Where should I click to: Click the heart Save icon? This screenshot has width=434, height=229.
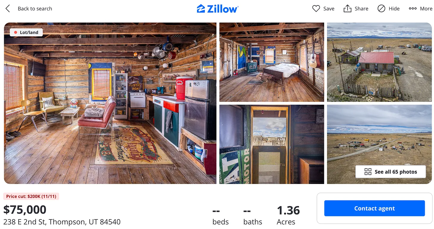click(316, 9)
